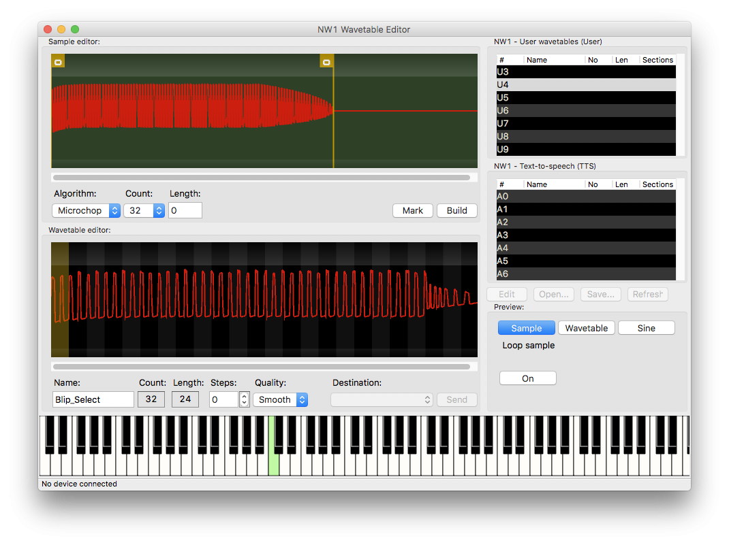Switch preview to Wavetable
Viewport: 729px width, 545px height.
(587, 328)
